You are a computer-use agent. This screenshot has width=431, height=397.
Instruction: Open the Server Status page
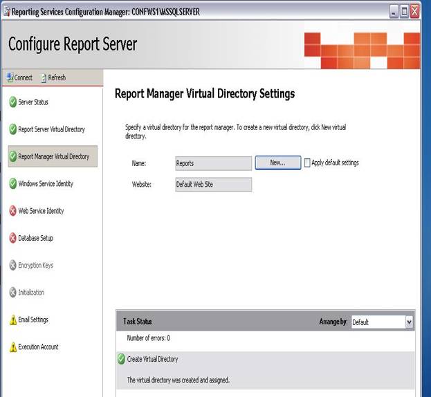click(33, 102)
